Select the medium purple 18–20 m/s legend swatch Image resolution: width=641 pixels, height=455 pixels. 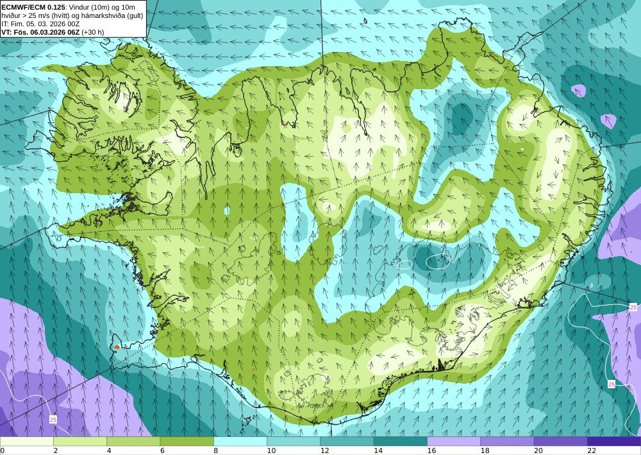pyautogui.click(x=507, y=441)
